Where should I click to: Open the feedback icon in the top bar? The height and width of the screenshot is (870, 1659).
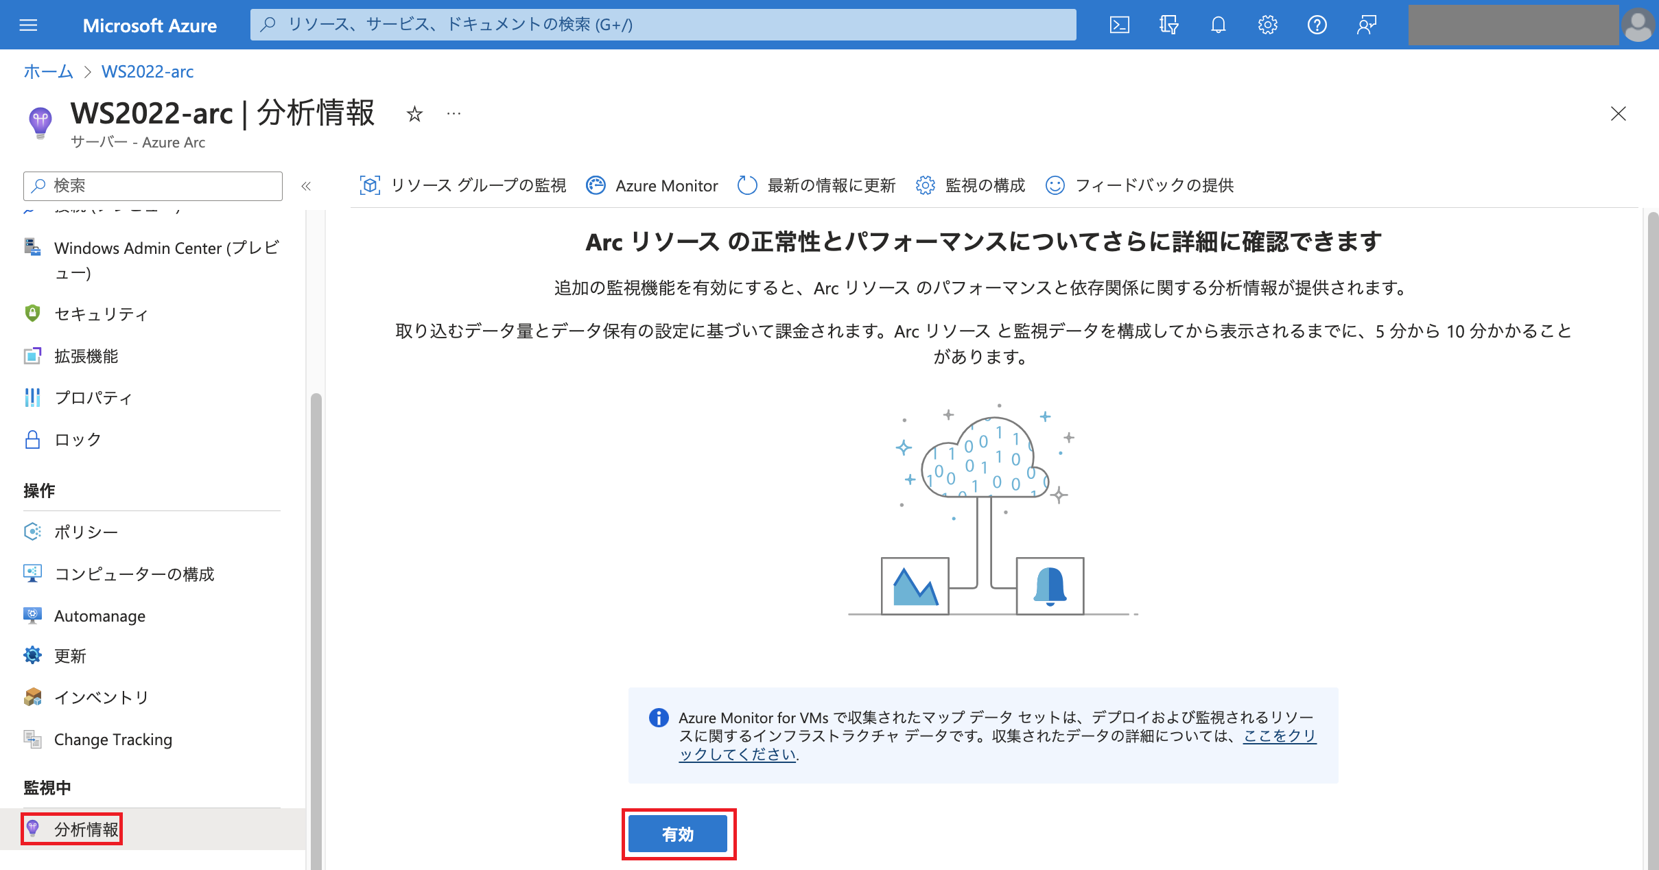[x=1366, y=25]
